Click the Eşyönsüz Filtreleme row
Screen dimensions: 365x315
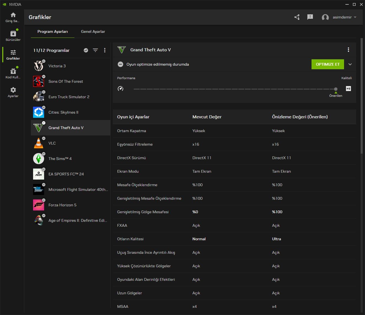(234, 144)
